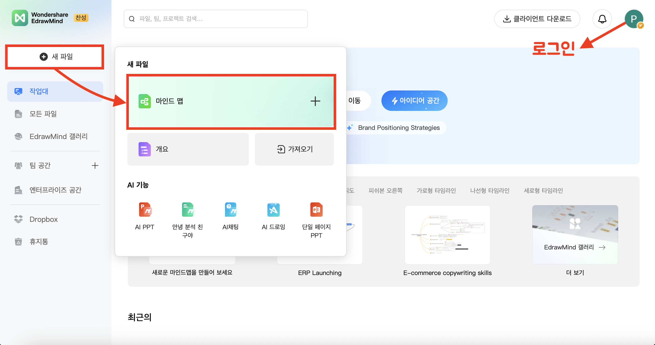
Task: Click the EdrawMind logo icon
Action: point(20,18)
